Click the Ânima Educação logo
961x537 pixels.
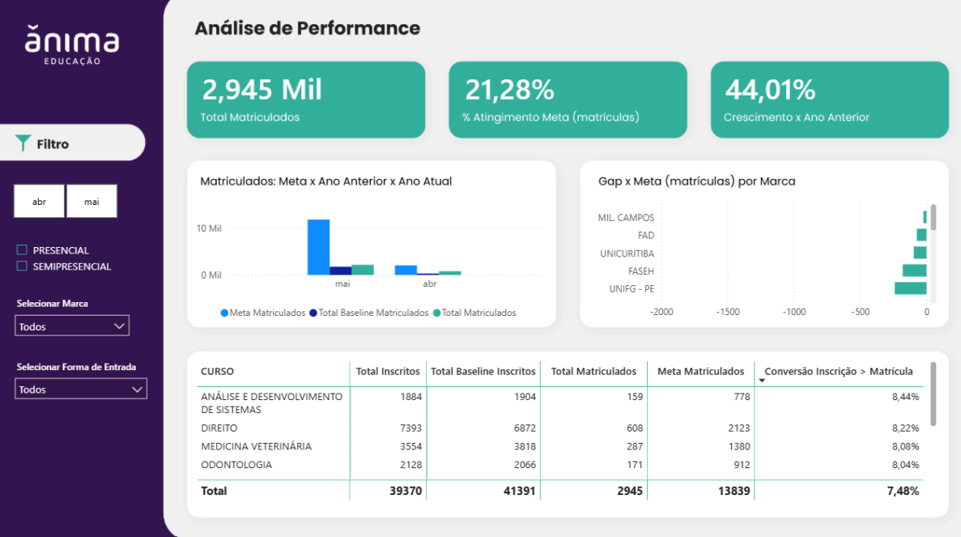72,45
